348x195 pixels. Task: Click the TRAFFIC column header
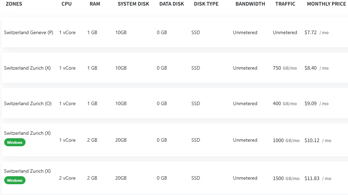pyautogui.click(x=285, y=4)
